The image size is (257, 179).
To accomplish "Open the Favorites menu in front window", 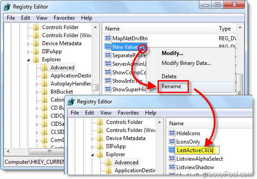I will 128,113.
